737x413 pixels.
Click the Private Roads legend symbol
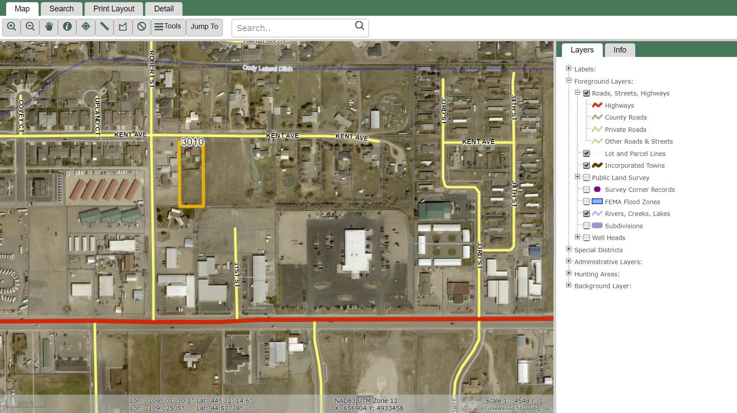597,129
